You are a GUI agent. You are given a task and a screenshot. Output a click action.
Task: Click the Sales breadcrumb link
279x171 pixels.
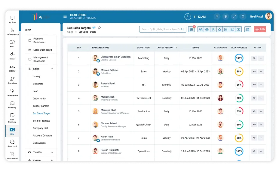[x=70, y=32]
